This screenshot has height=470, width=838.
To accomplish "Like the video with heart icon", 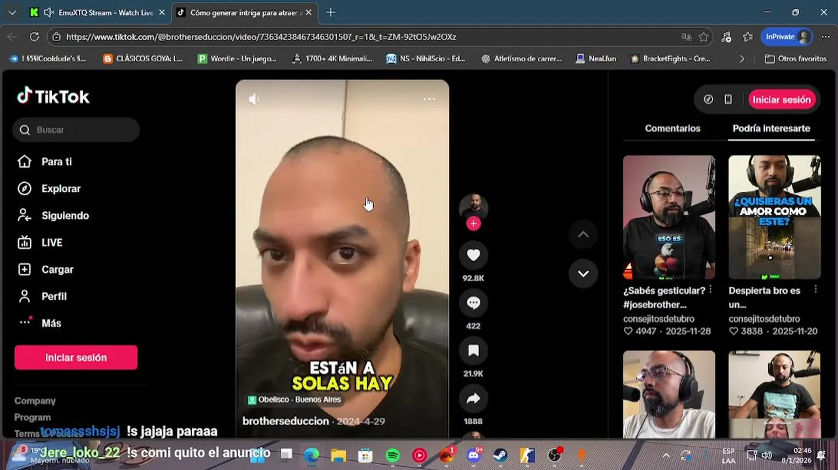I will point(473,255).
